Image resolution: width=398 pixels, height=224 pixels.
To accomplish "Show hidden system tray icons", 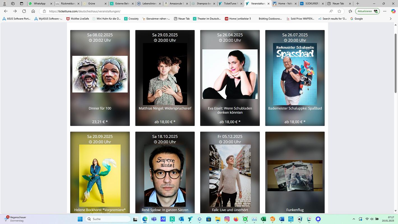I will (354, 219).
